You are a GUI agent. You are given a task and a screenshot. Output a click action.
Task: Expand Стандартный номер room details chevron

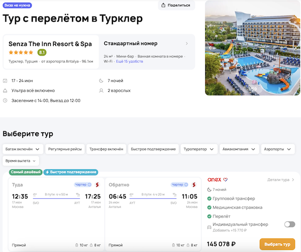click(x=187, y=44)
